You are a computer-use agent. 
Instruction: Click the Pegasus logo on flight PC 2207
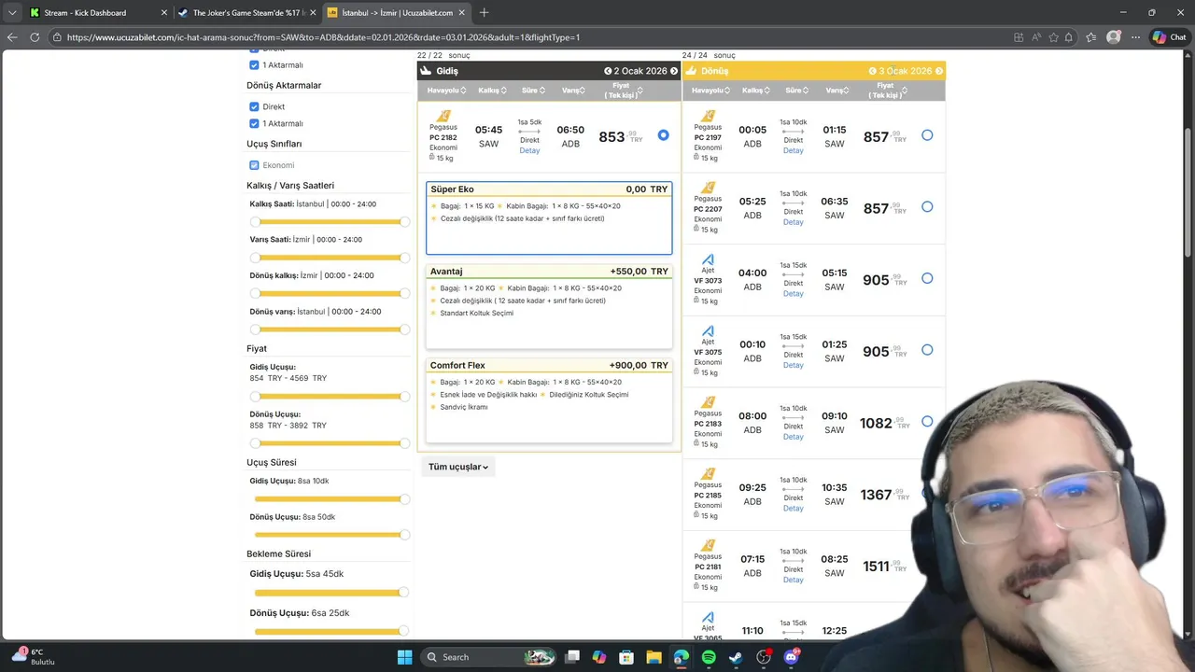pos(708,188)
